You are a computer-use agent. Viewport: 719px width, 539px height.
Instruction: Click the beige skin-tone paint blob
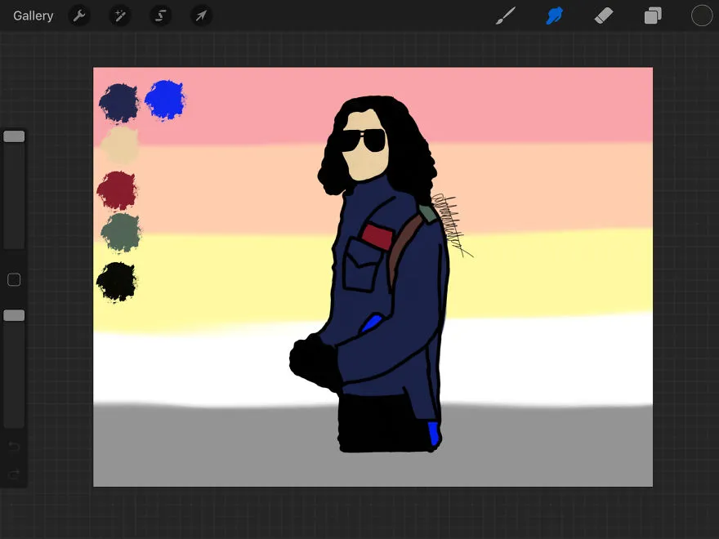click(119, 145)
